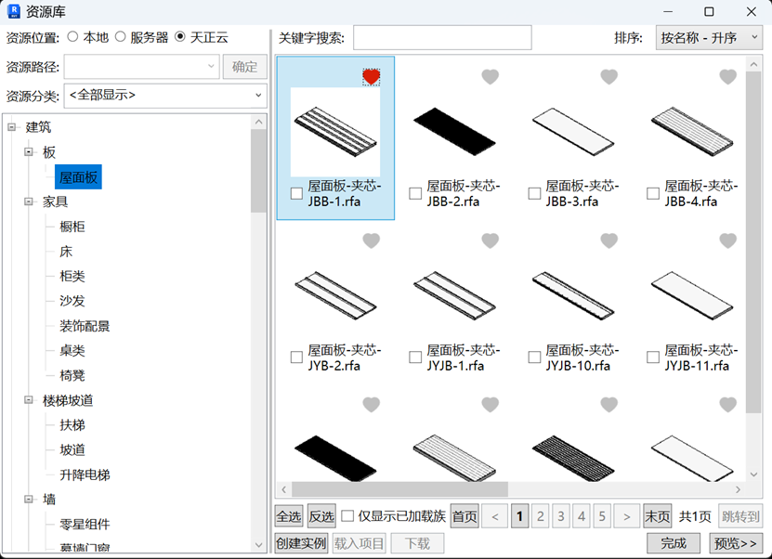
Task: Select 扶梯 in the category tree
Action: point(72,425)
